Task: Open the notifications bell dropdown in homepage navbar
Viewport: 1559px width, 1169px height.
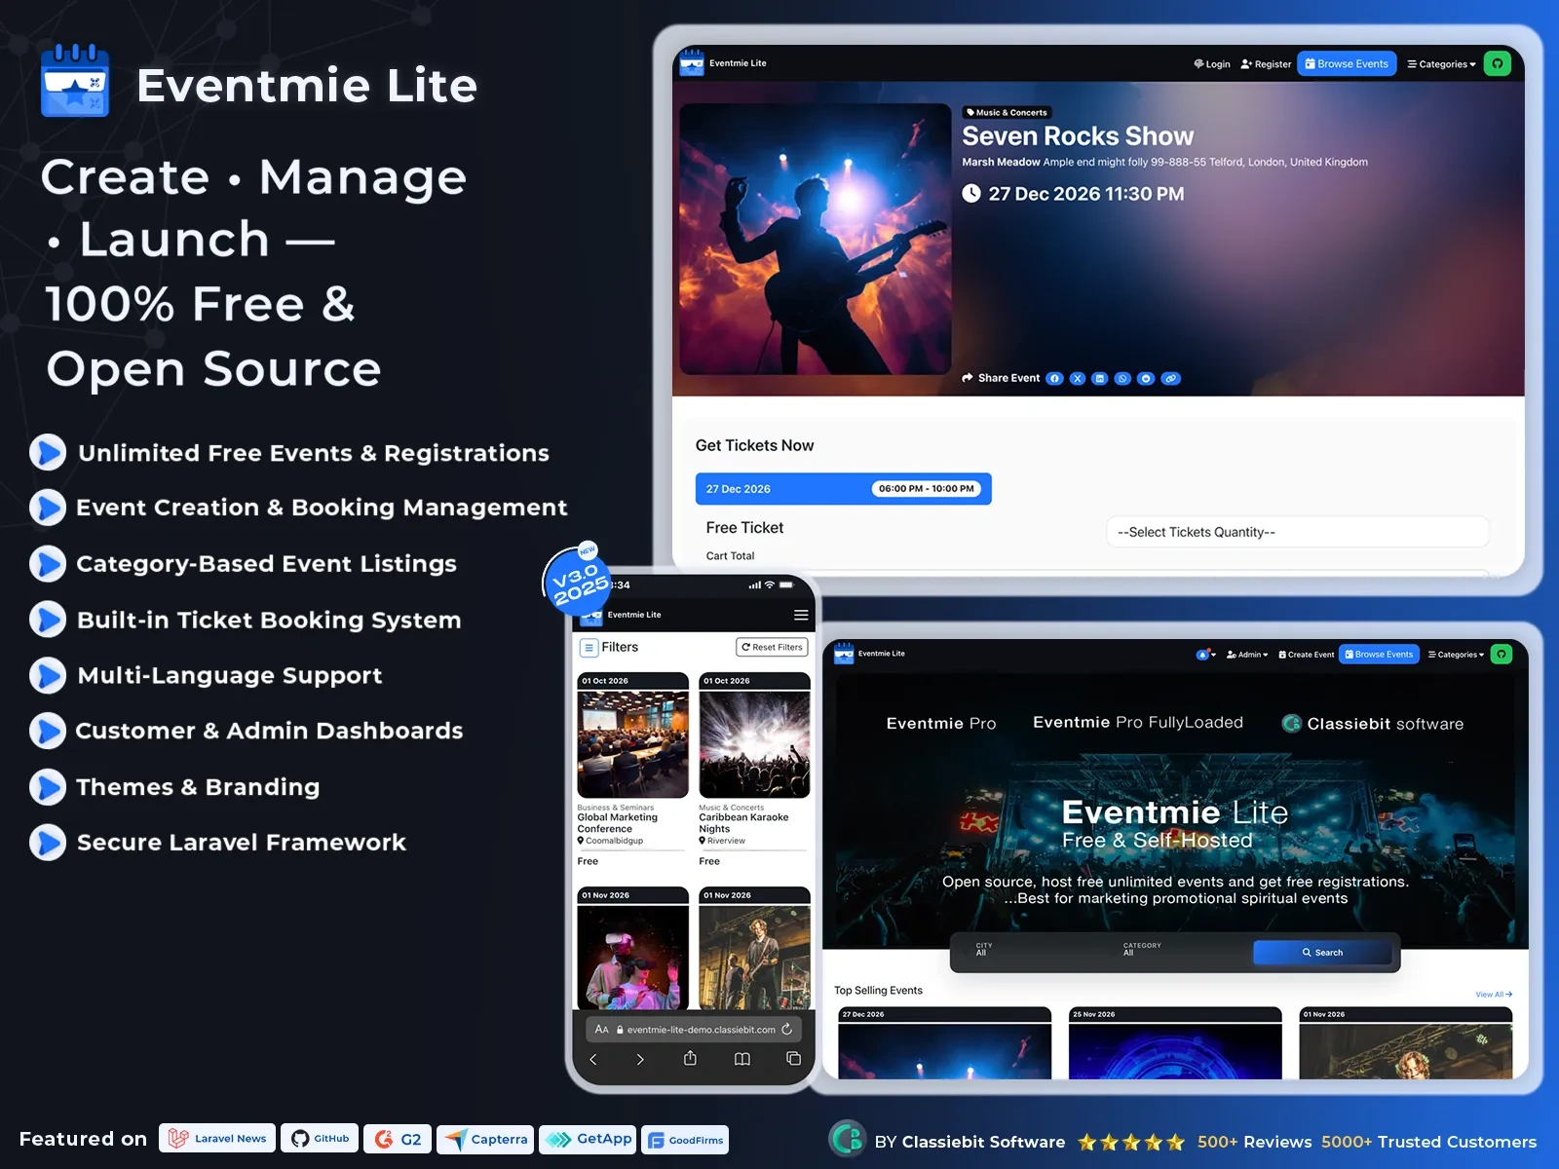Action: pos(1206,655)
